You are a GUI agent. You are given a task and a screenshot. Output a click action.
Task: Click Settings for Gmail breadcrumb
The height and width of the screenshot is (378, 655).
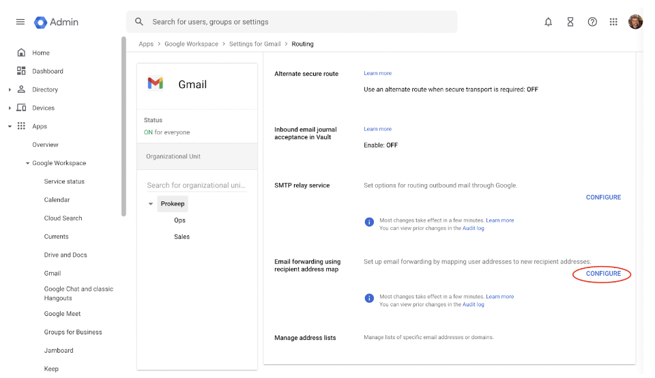tap(254, 44)
